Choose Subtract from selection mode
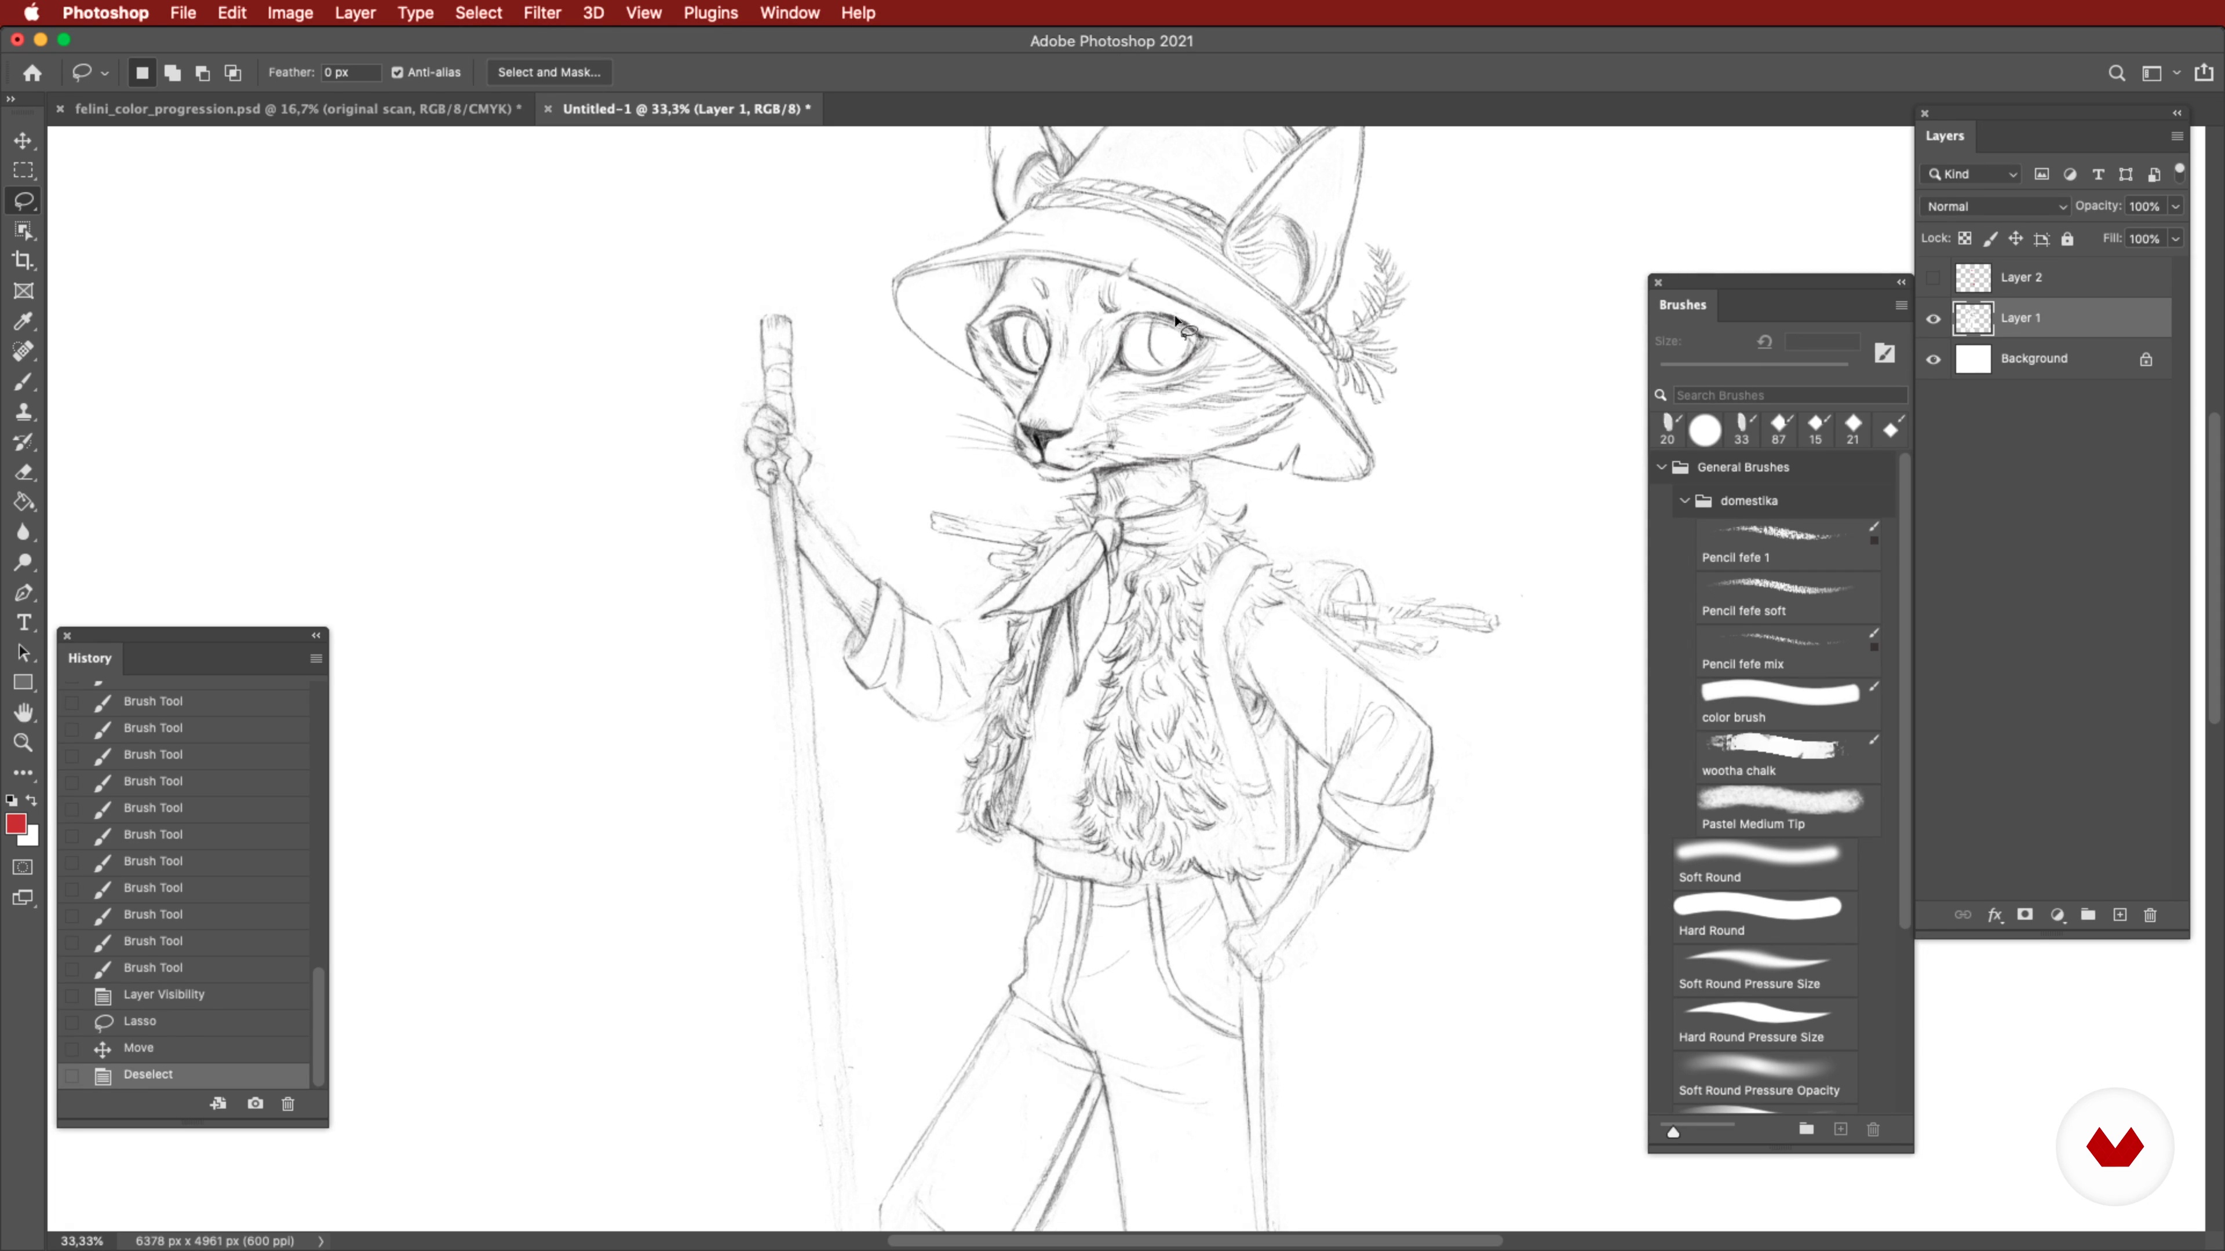2225x1251 pixels. pyautogui.click(x=203, y=72)
